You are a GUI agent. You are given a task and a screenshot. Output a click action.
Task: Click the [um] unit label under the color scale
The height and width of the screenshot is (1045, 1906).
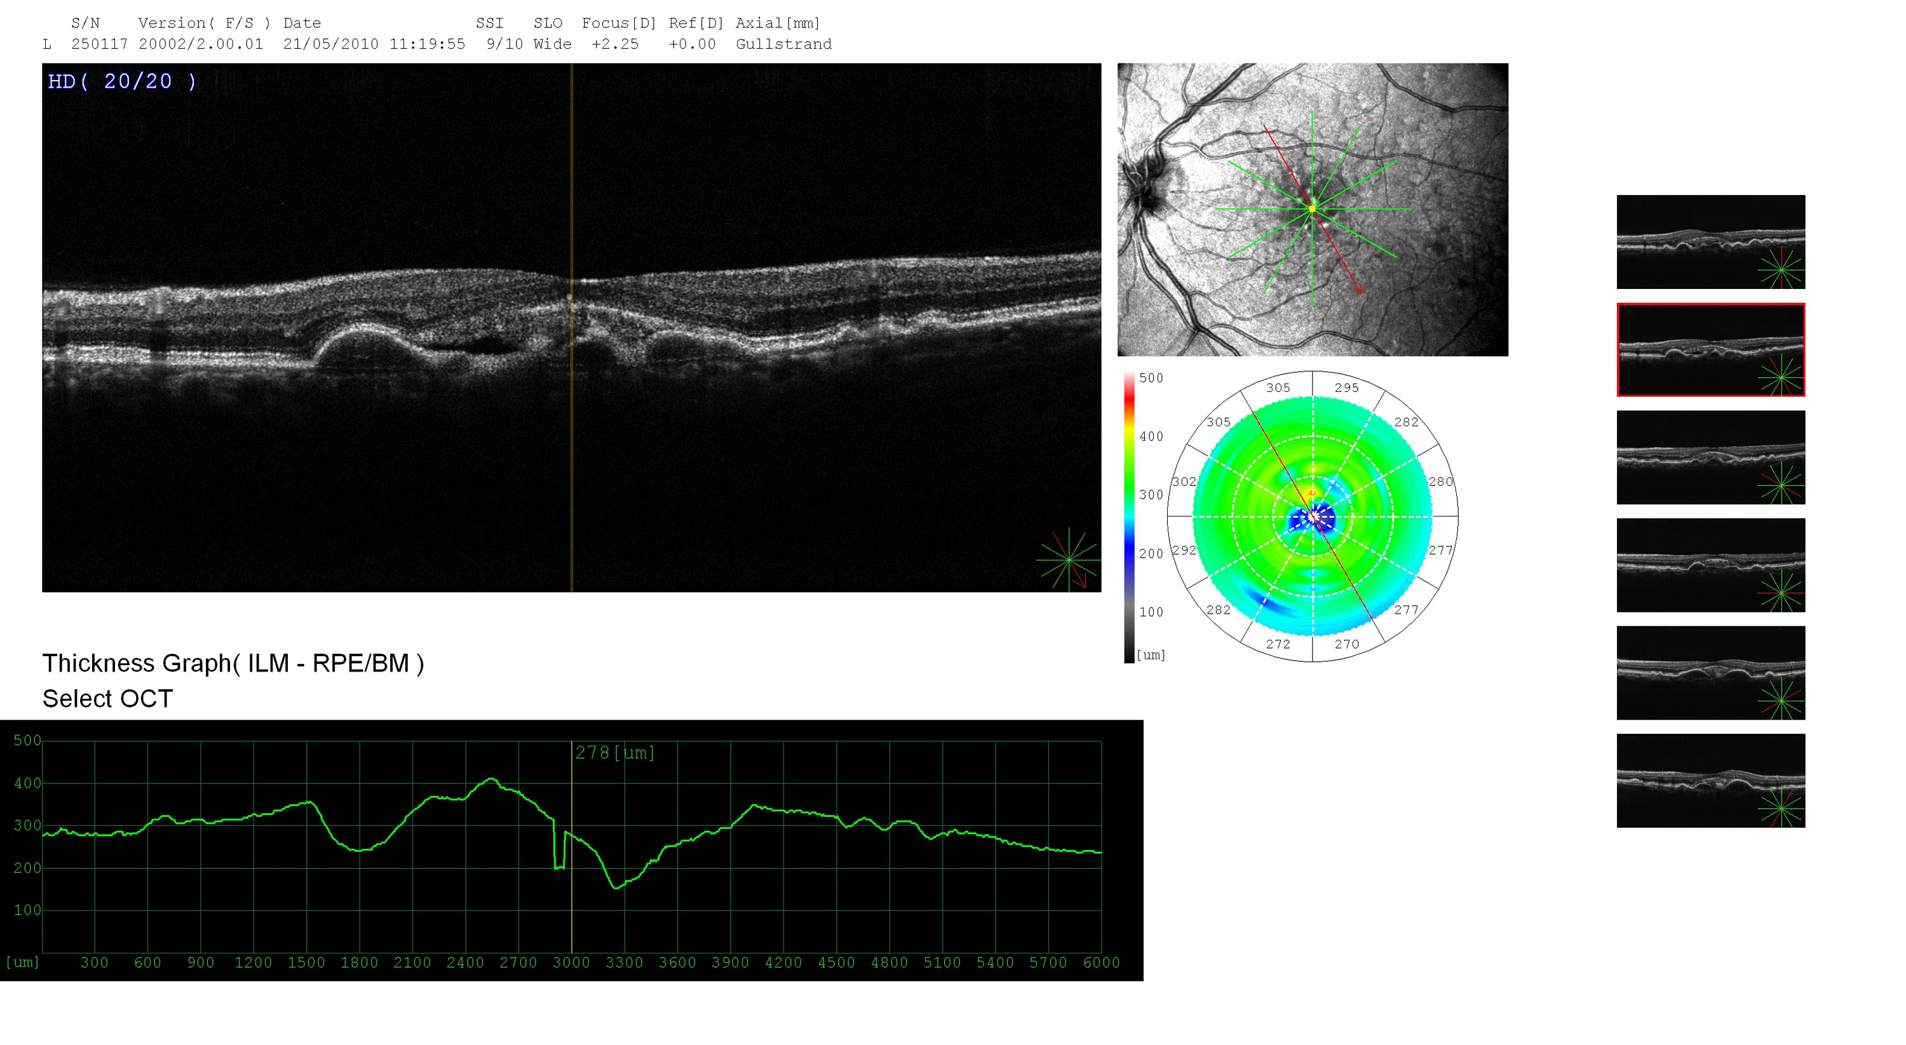click(x=1151, y=654)
